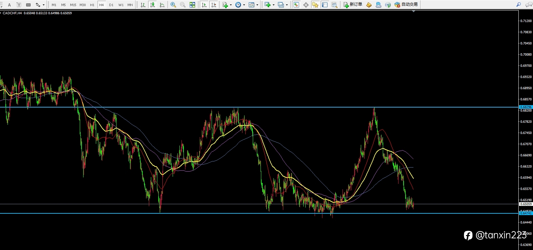Click the 0.67450 price scale value
Image resolution: width=533 pixels, height=250 pixels.
click(526, 133)
